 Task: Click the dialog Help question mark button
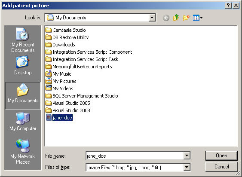(228, 6)
